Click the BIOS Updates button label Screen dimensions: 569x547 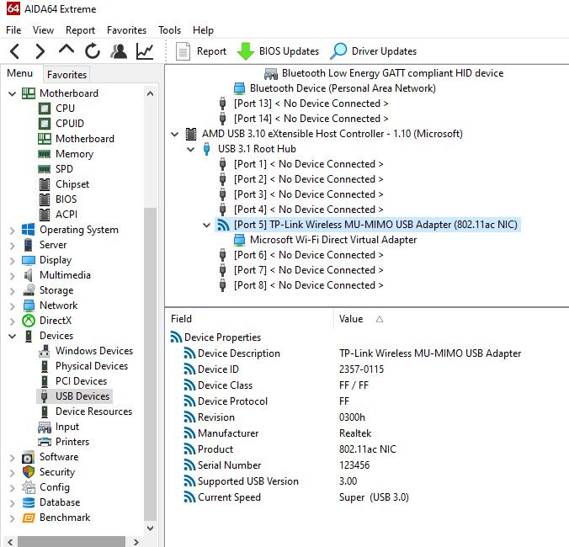[289, 51]
